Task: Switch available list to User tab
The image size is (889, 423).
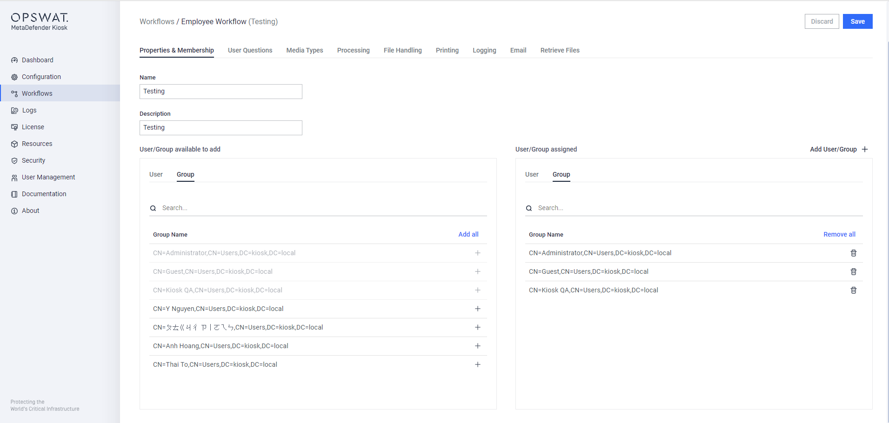Action: click(156, 174)
